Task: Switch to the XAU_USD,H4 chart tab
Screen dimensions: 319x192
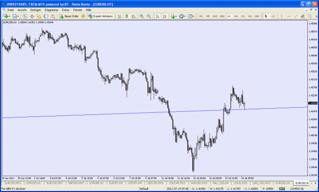Action: [220, 183]
